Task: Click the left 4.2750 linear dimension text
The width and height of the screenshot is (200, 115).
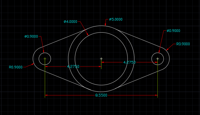Action: (x=73, y=66)
